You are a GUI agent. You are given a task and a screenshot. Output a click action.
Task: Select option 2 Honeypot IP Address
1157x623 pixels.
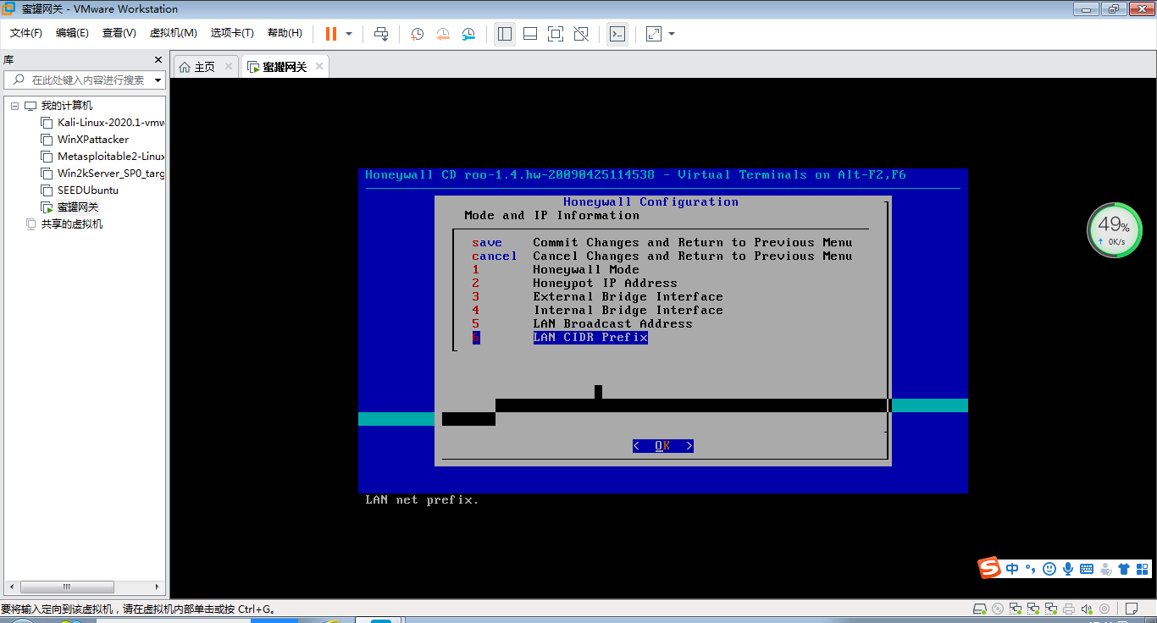point(574,284)
